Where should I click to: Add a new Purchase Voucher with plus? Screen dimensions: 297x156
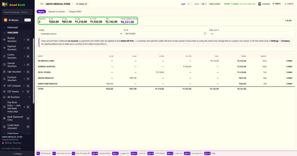(28, 79)
